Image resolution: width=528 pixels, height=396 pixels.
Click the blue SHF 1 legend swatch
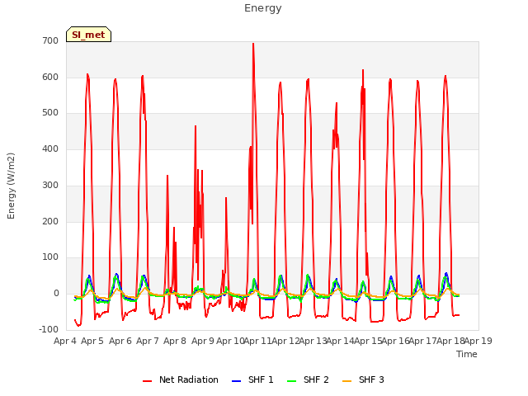coord(237,381)
